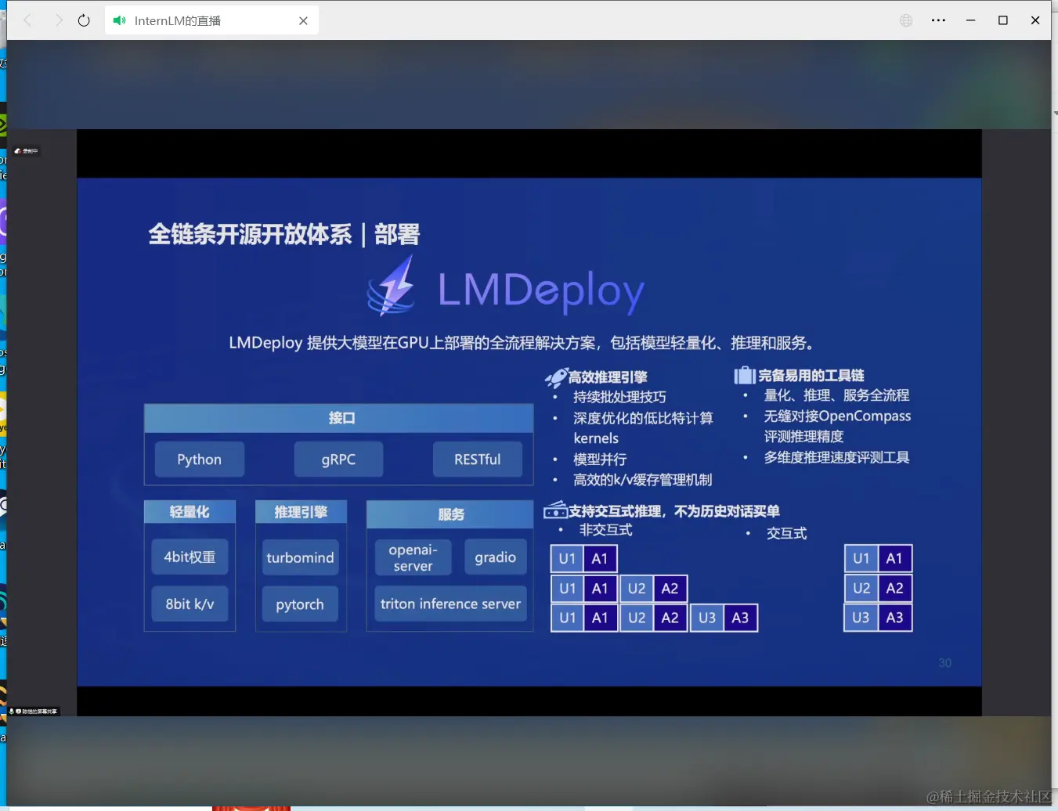Click the 多维度推理速度评测工具 bullet
Screen dimensions: 1058x811
coord(836,457)
